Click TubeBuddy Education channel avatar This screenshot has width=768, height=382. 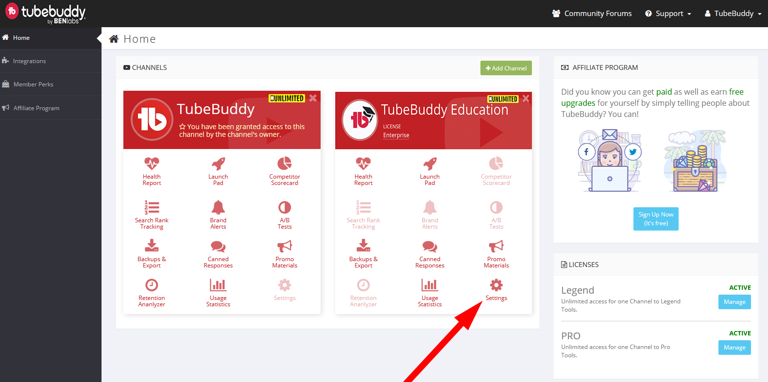pyautogui.click(x=360, y=120)
